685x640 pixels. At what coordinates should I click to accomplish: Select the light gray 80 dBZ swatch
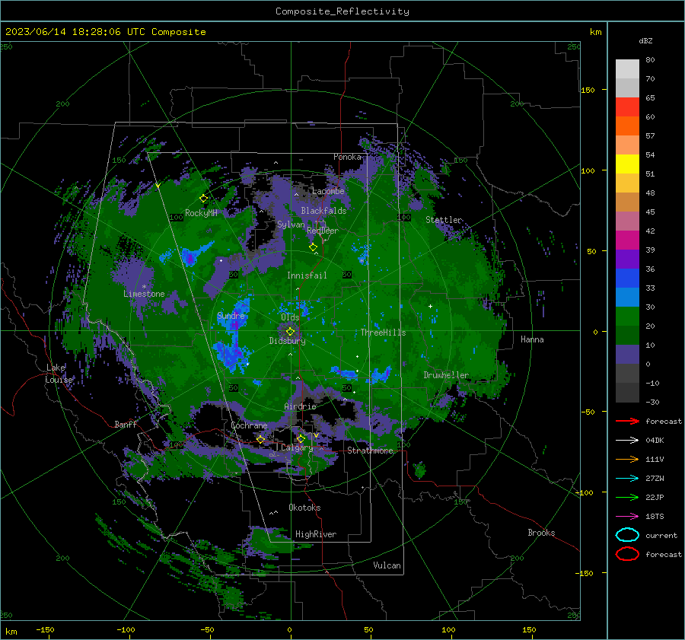coord(627,68)
